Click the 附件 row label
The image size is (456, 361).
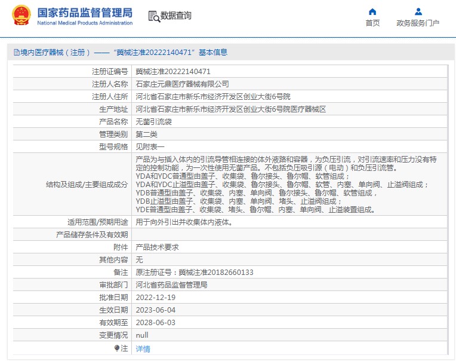point(121,247)
